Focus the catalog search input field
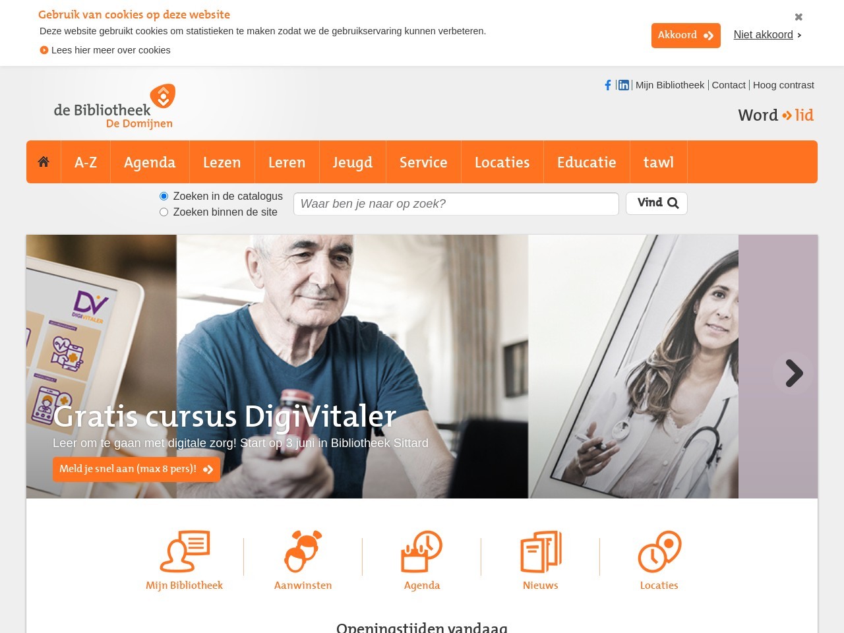 pyautogui.click(x=456, y=204)
